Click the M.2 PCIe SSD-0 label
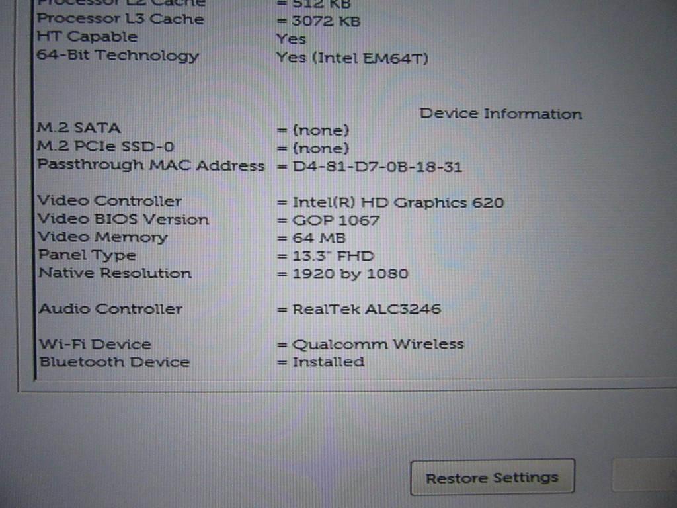 pyautogui.click(x=106, y=146)
